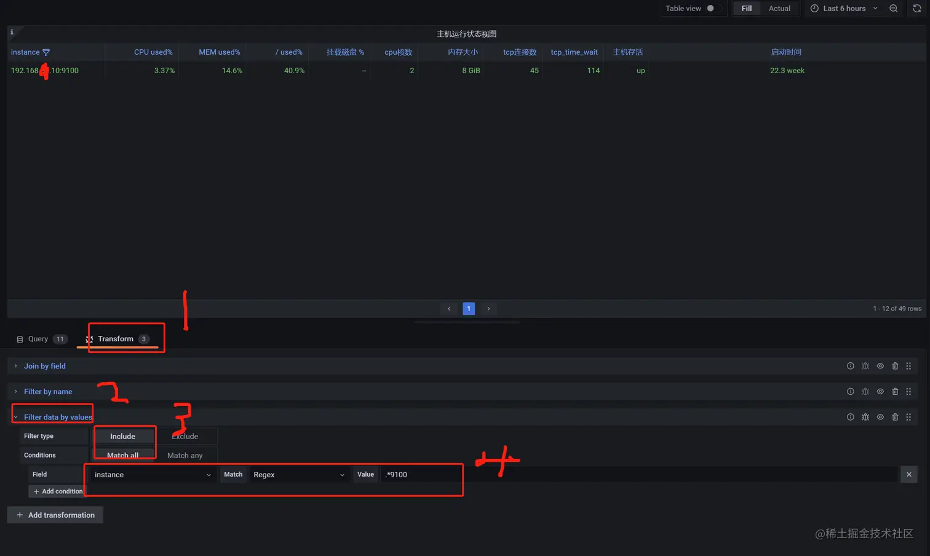
Task: Click the / used% column header
Action: 289,52
